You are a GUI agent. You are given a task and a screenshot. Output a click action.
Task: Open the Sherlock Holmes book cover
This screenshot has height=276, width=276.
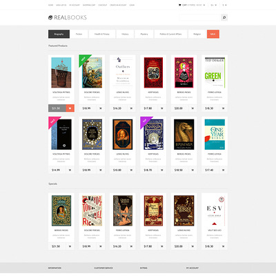click(x=184, y=210)
